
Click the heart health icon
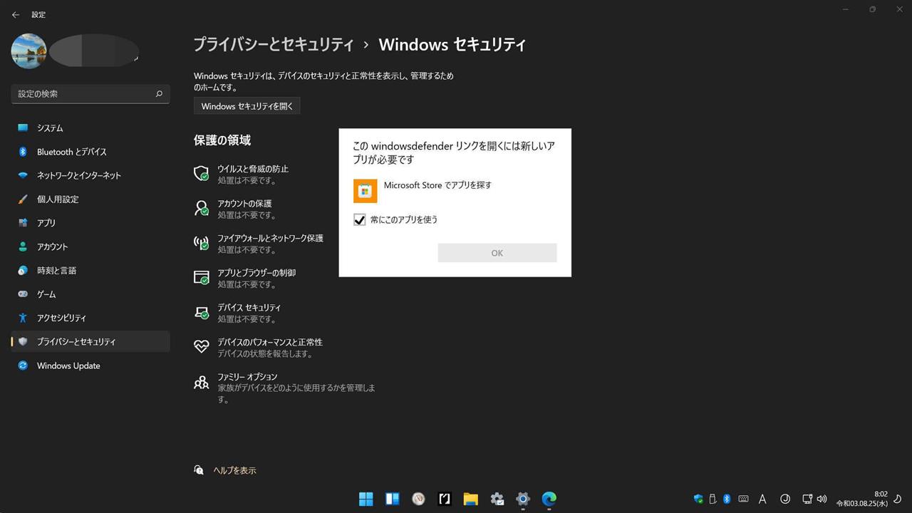(202, 346)
